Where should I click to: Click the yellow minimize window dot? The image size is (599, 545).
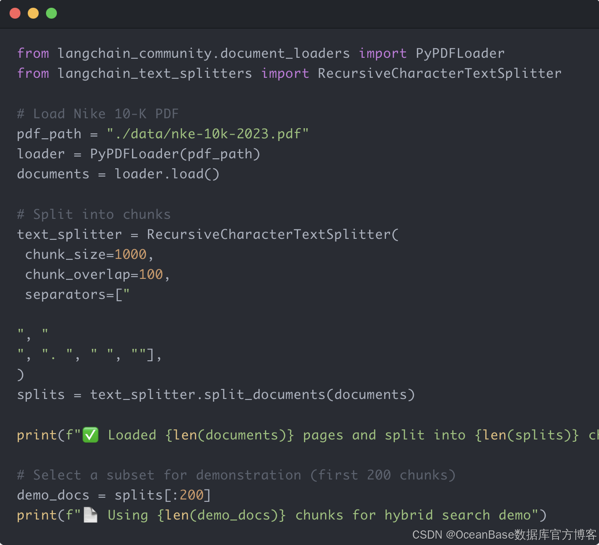coord(33,13)
